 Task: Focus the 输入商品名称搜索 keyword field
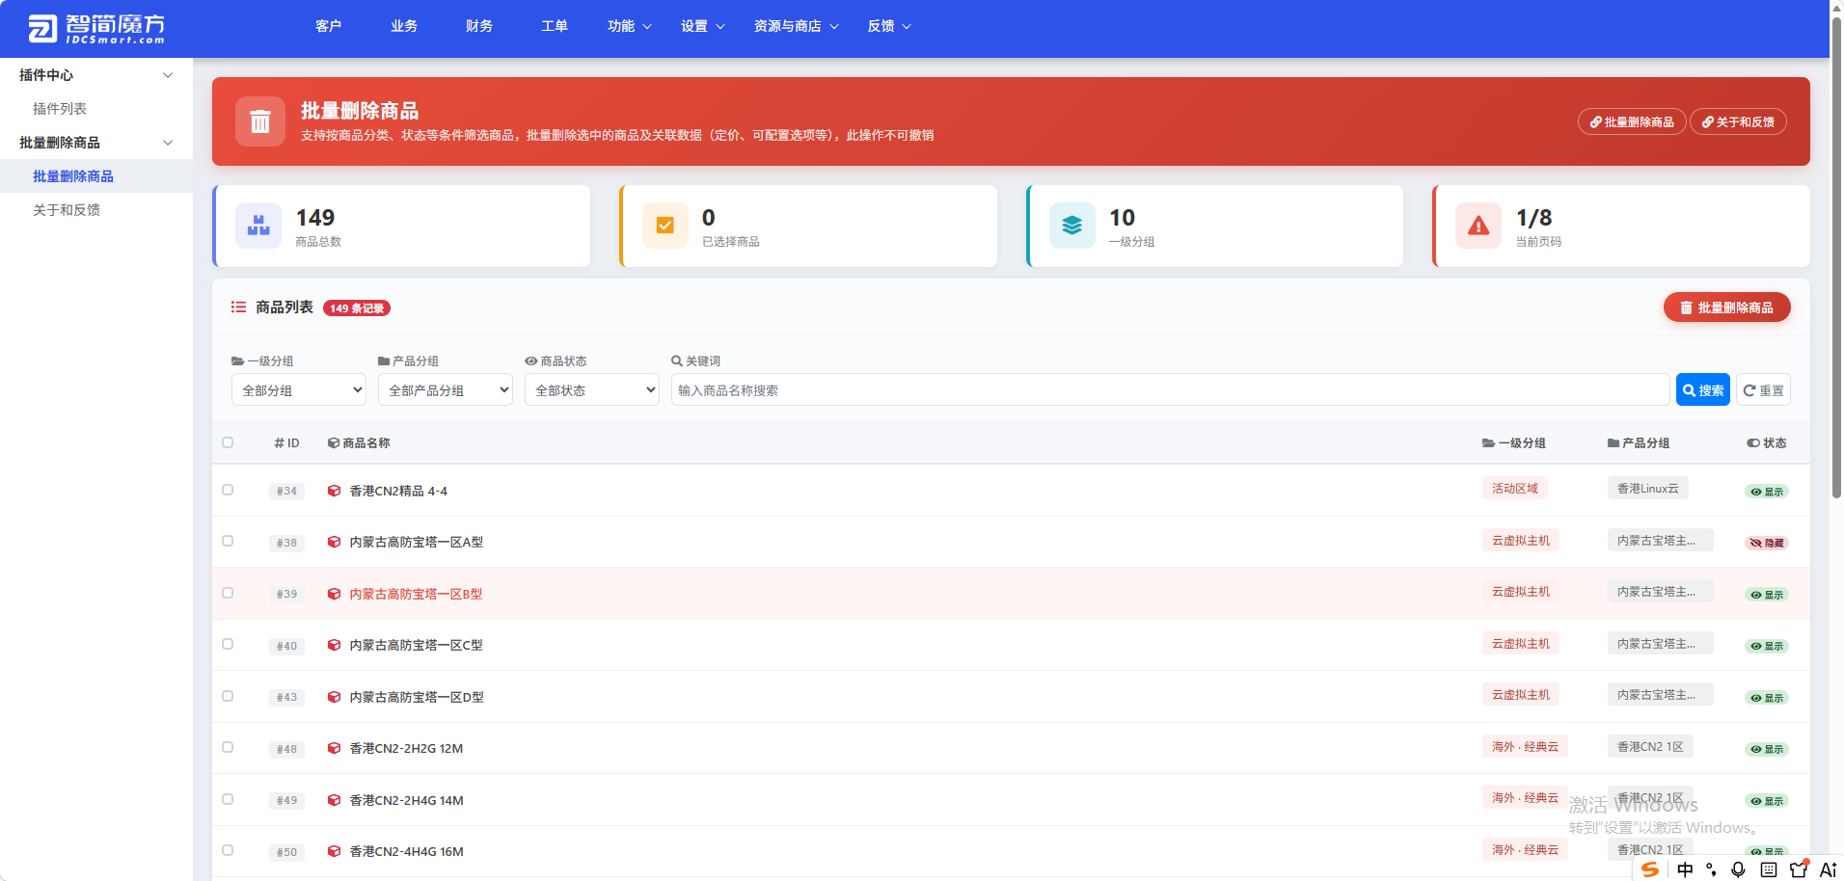click(1170, 390)
